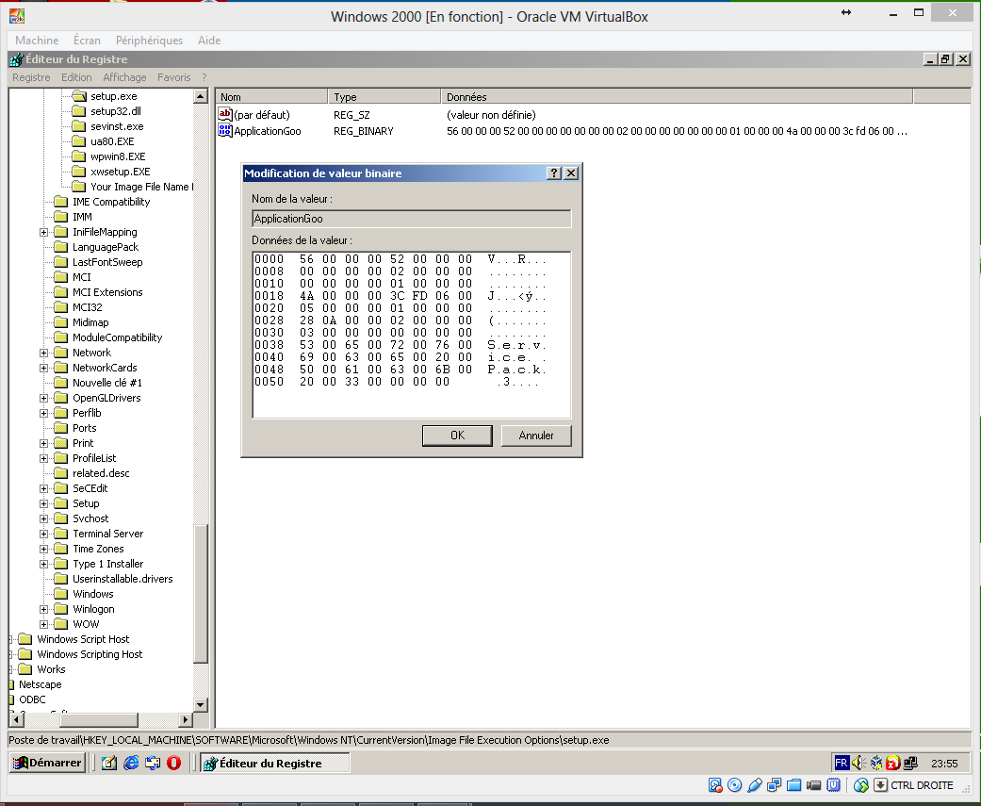The image size is (981, 806).
Task: Select the IME Compatibility key
Action: point(111,202)
